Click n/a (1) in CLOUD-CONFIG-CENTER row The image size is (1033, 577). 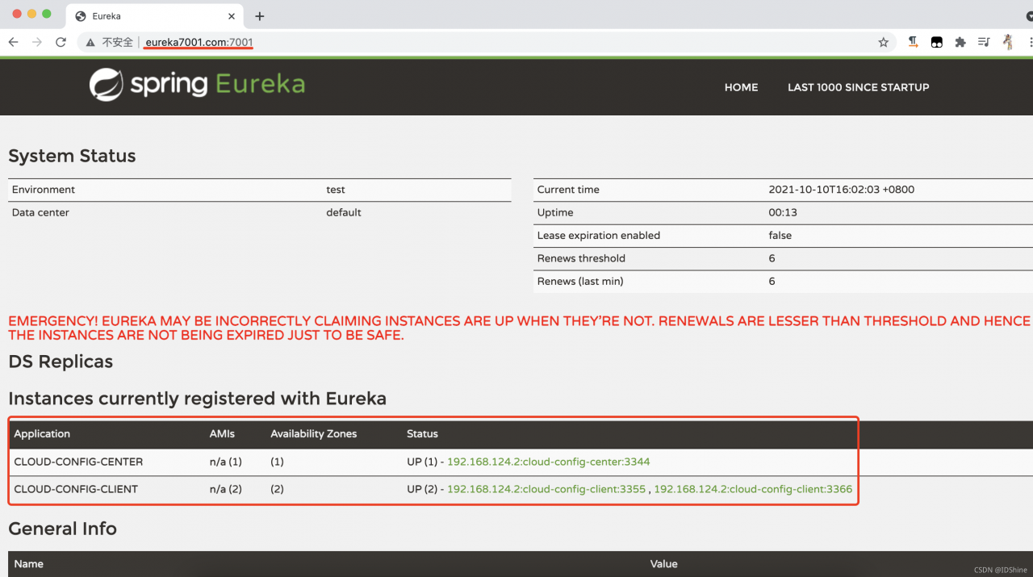[x=226, y=462]
